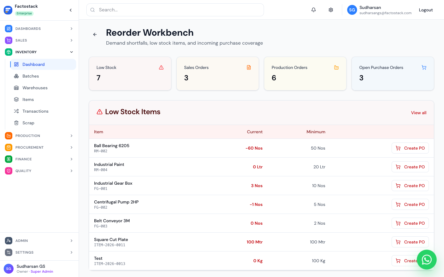Open Transactions in the Inventory menu
The image size is (444, 277).
[43, 111]
